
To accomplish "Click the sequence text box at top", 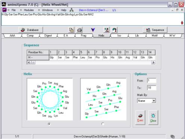I will coord(93,19).
